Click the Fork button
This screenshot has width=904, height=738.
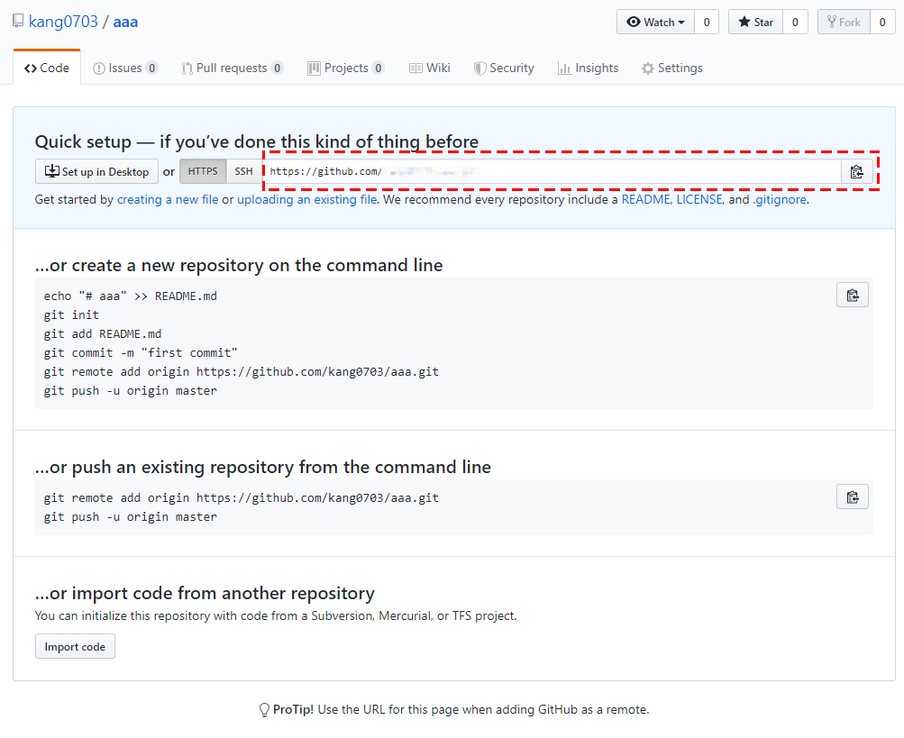844,22
